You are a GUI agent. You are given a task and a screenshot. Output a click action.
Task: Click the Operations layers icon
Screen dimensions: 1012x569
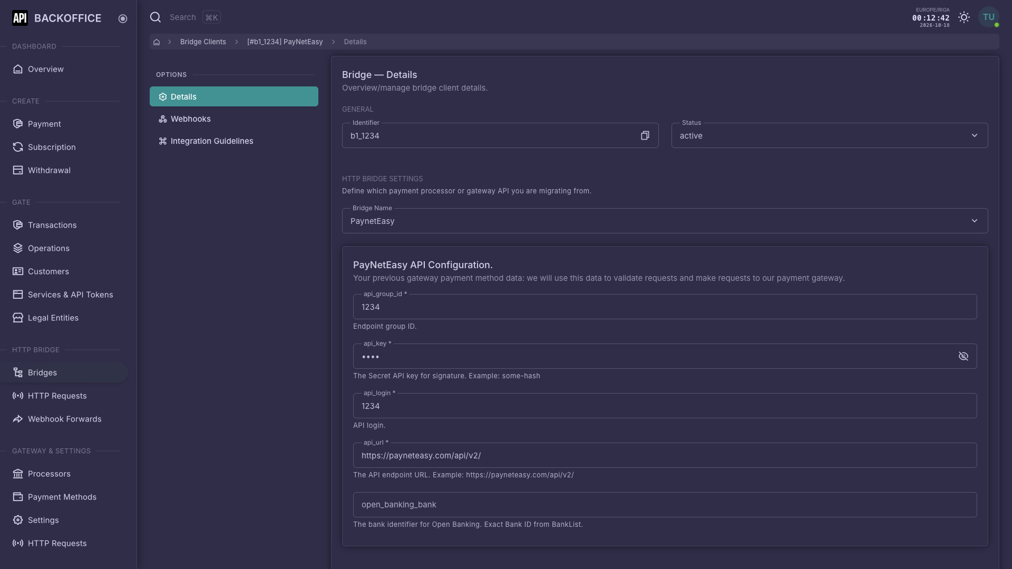click(18, 249)
